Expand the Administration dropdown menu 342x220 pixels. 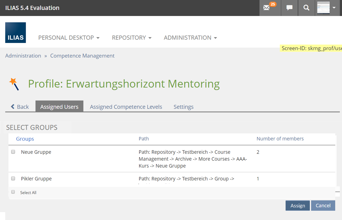click(x=190, y=38)
